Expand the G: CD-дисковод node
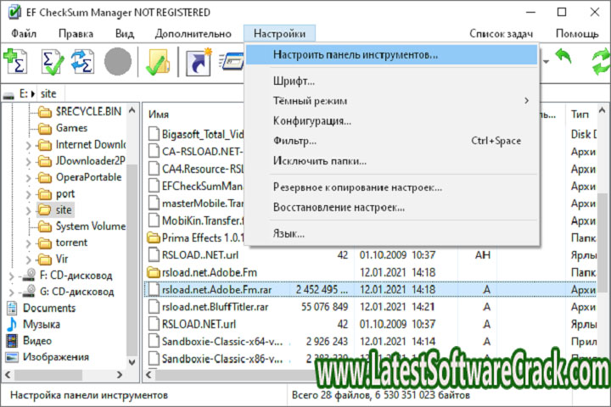 click(x=11, y=293)
